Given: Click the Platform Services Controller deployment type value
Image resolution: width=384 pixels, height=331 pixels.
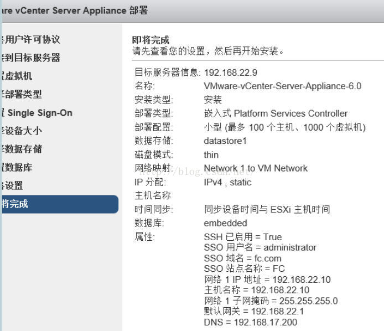Looking at the screenshot, I should [x=276, y=113].
